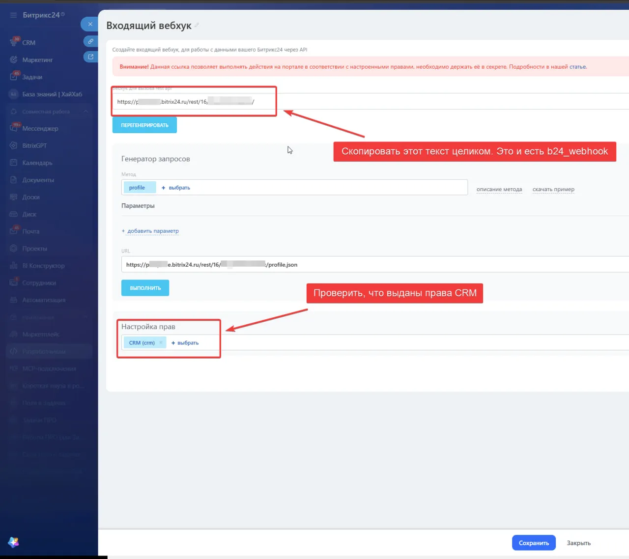The height and width of the screenshot is (559, 629).
Task: Click the BI Конструктор chart icon
Action: [x=14, y=266]
